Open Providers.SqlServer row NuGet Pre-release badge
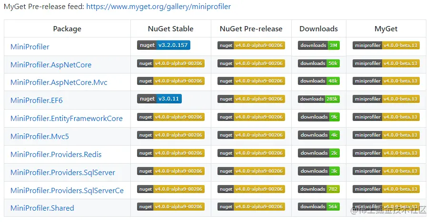434x222 pixels. tap(251, 171)
